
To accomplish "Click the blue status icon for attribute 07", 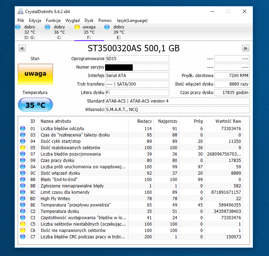I will 23,154.
